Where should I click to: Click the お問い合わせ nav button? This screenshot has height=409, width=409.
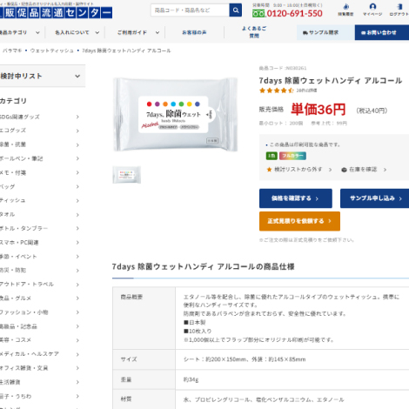point(382,32)
